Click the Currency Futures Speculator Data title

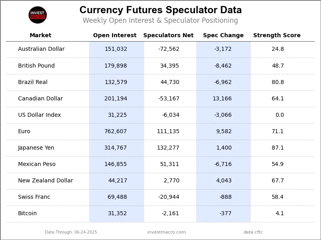(160, 10)
